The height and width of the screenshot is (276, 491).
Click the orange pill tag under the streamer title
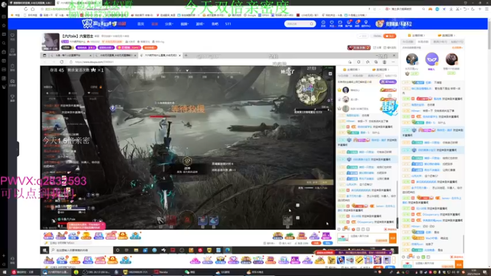[150, 48]
